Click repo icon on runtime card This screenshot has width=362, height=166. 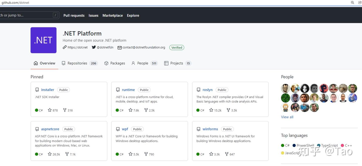(118, 90)
